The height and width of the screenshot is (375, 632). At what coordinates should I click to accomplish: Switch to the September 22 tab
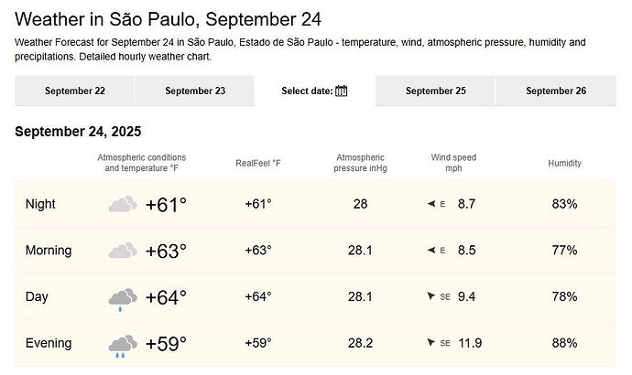point(75,91)
